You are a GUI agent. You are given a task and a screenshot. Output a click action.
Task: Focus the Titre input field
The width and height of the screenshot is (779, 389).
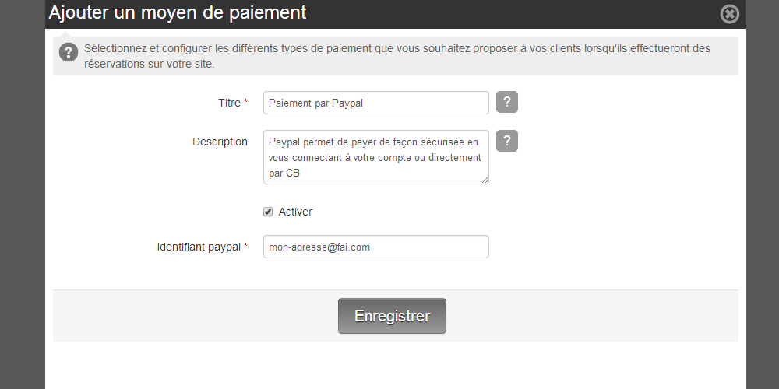pyautogui.click(x=376, y=103)
